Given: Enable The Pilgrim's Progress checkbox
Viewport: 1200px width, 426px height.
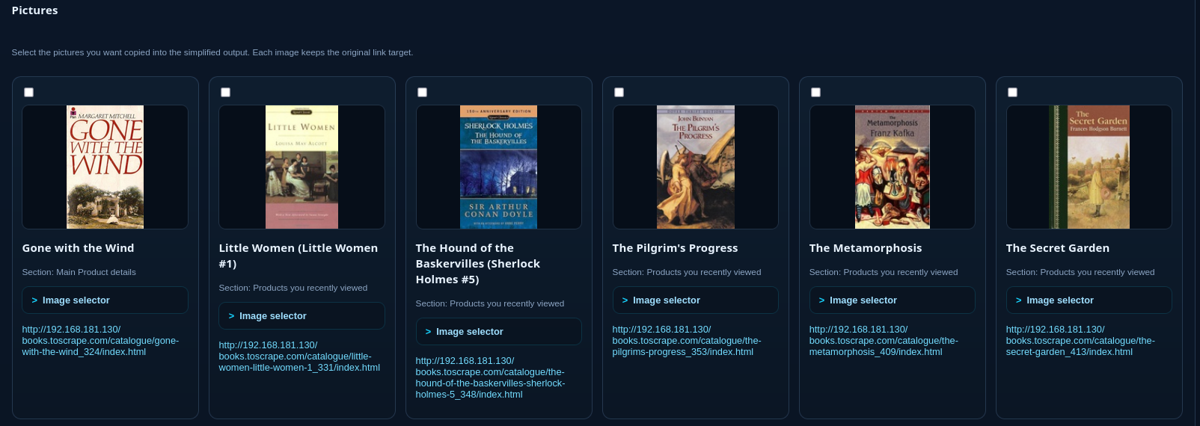Looking at the screenshot, I should (x=619, y=92).
